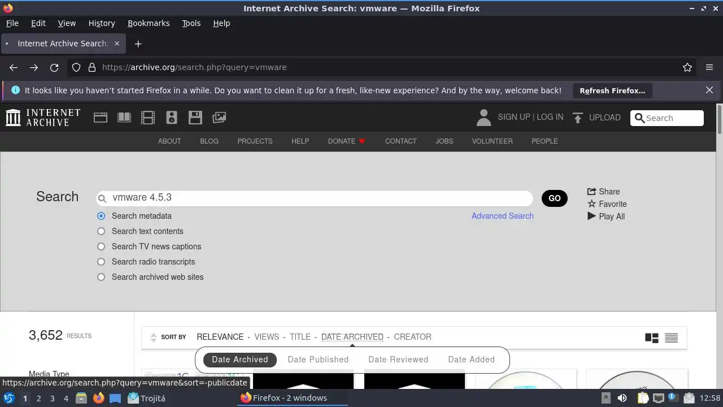Sort results by TITLE
Viewport: 723px width, 407px height.
click(300, 337)
